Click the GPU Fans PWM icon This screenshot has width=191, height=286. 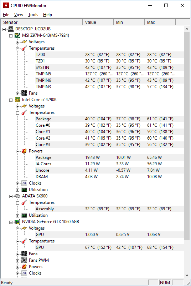coord(24,260)
